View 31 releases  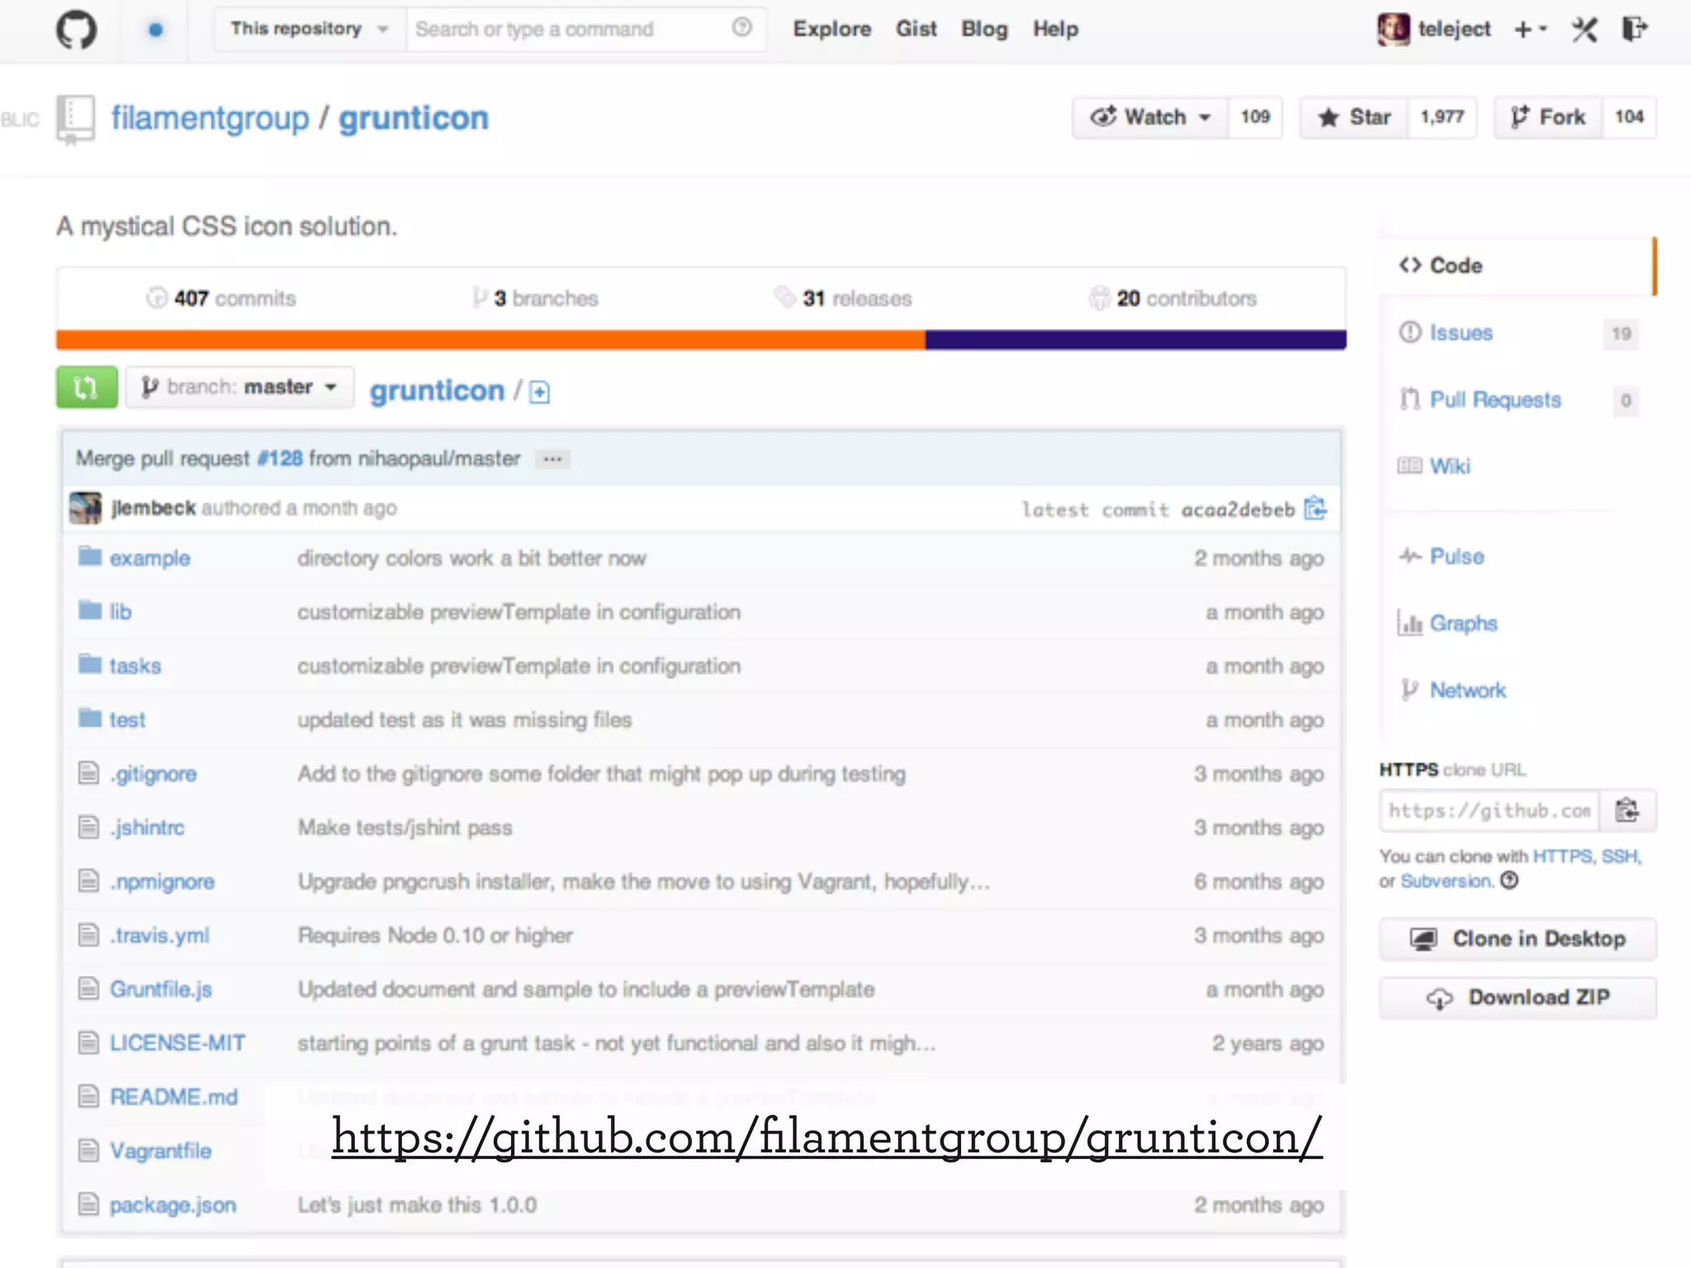coord(843,298)
